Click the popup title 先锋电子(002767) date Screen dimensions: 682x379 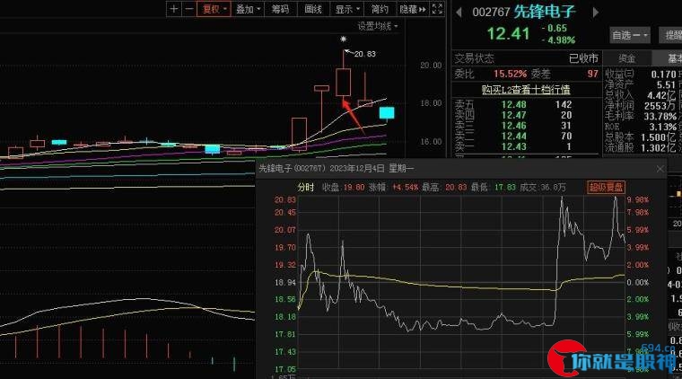pyautogui.click(x=337, y=169)
